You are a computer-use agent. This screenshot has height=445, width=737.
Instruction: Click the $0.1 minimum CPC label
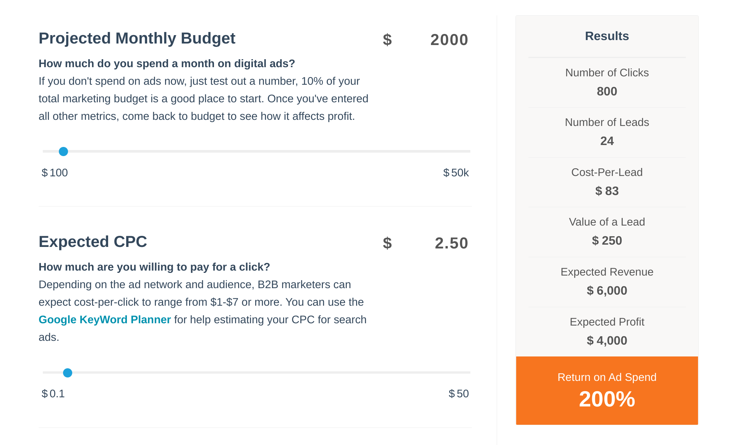tap(53, 393)
